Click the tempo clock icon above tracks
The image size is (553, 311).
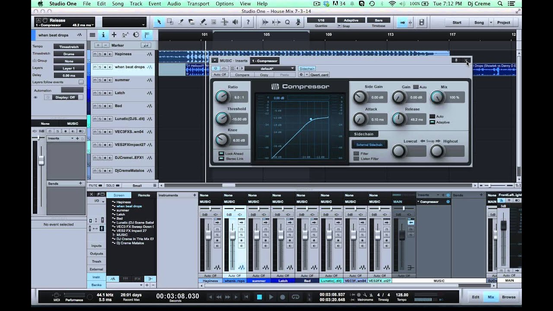point(136,35)
